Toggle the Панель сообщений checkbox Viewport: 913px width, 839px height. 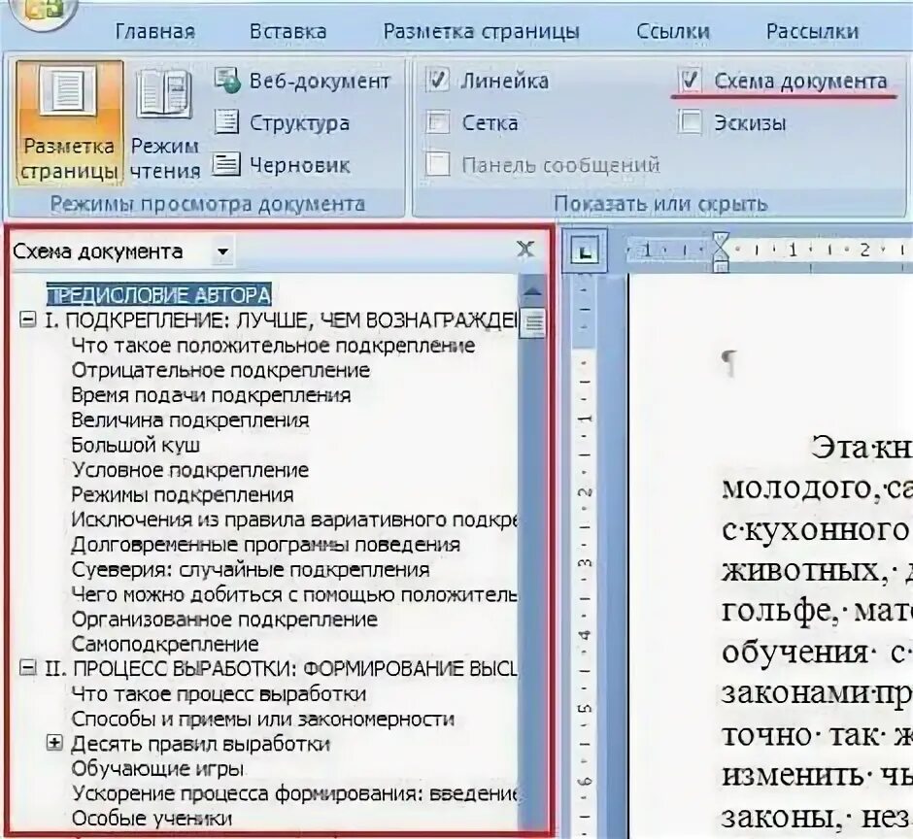pos(437,165)
